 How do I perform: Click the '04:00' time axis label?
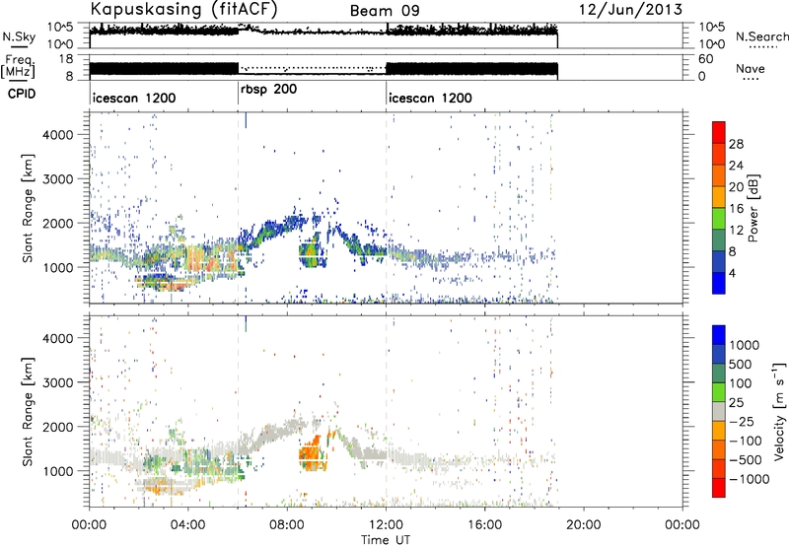[187, 525]
